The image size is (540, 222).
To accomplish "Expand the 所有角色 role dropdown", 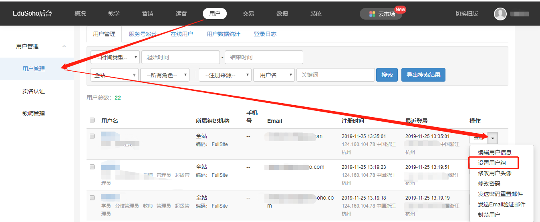I will (165, 75).
